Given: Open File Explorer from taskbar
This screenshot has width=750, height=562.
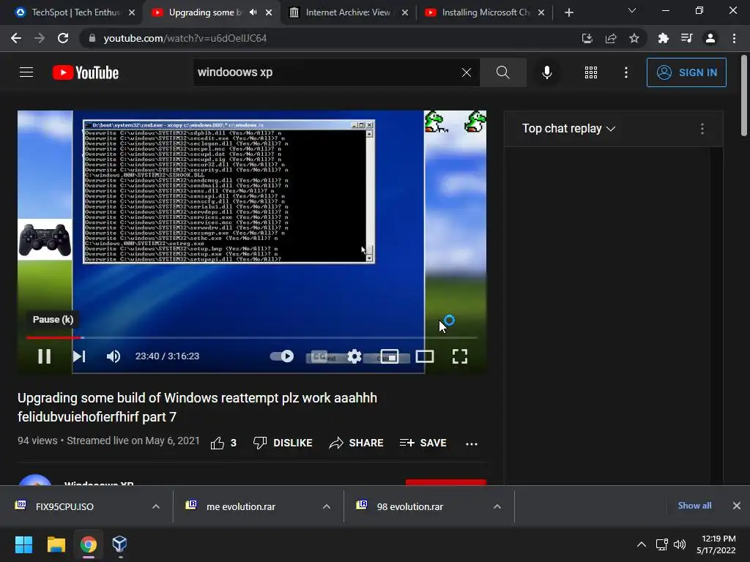Looking at the screenshot, I should 56,544.
